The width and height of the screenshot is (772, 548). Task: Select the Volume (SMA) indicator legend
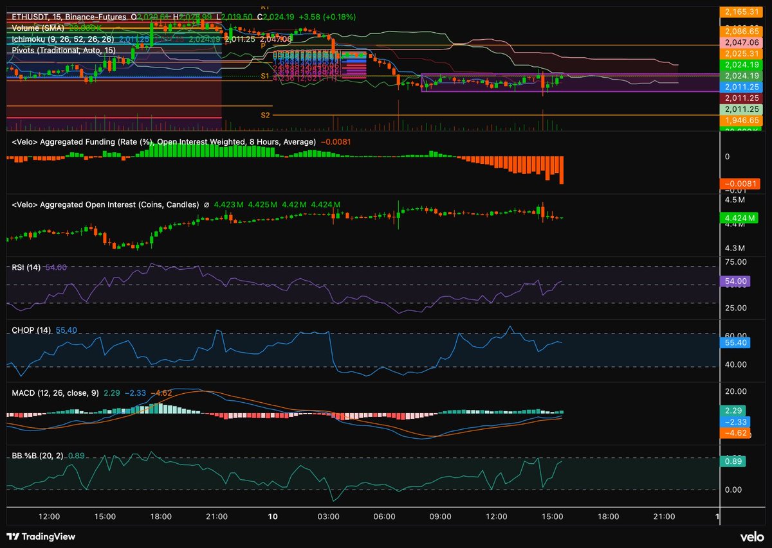39,28
